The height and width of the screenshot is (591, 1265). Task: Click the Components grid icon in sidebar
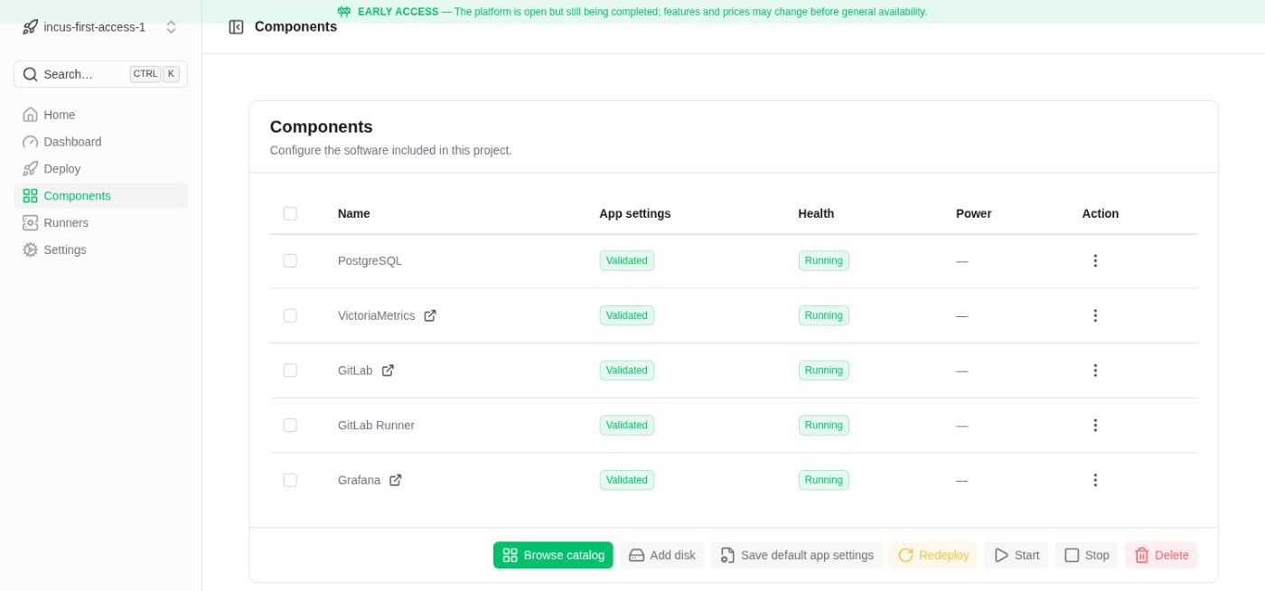[x=30, y=195]
